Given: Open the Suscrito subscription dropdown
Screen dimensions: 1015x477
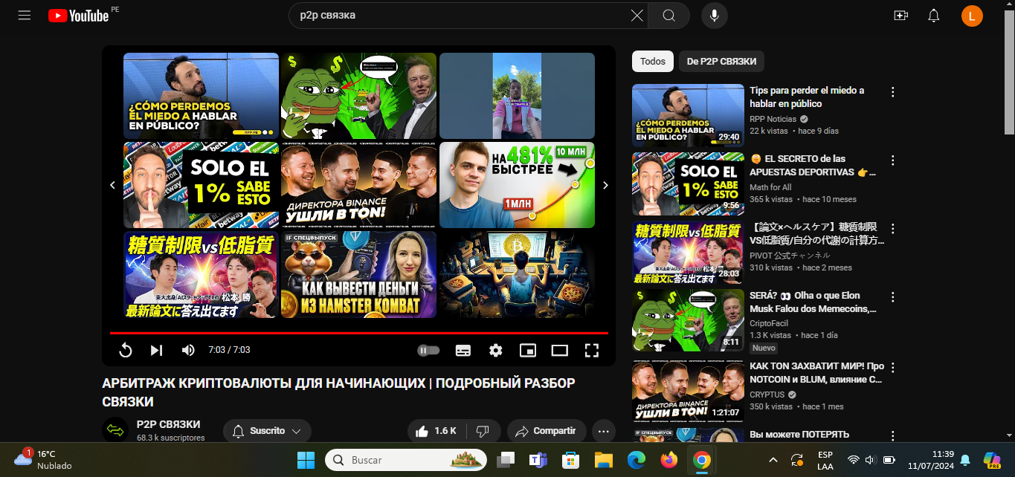Looking at the screenshot, I should pyautogui.click(x=267, y=431).
